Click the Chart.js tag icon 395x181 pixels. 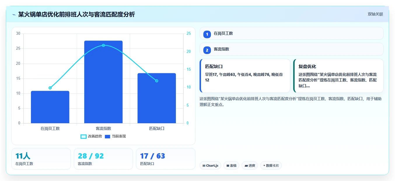(204, 166)
